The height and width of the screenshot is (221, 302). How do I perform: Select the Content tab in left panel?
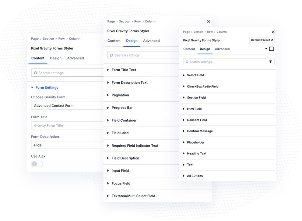tap(38, 58)
